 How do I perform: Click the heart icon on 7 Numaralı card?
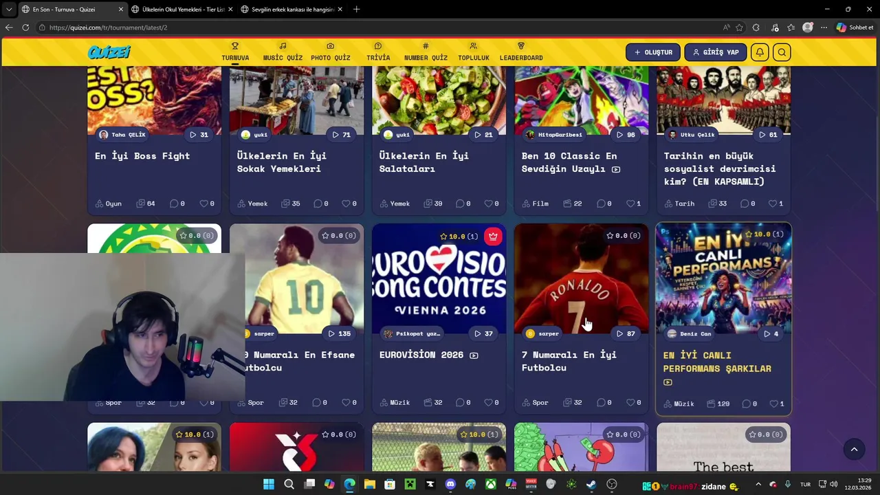[630, 403]
